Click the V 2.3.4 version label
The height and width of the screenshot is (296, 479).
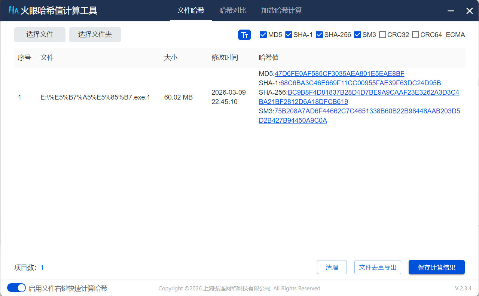(x=463, y=289)
